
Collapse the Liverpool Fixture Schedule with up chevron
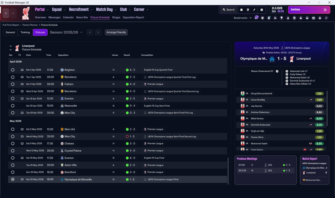tap(11, 46)
